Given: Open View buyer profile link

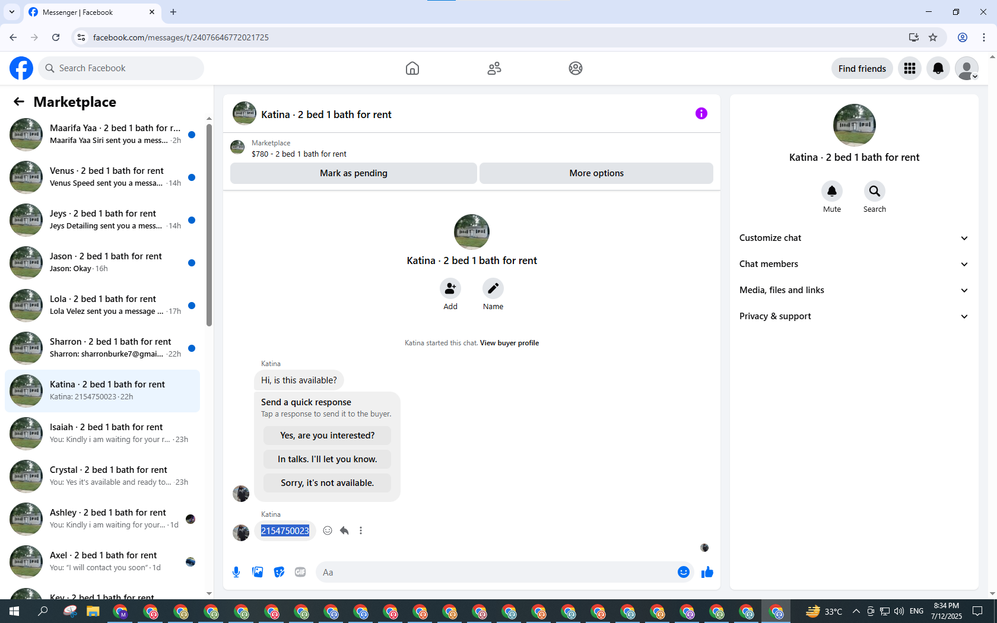Looking at the screenshot, I should pos(509,343).
